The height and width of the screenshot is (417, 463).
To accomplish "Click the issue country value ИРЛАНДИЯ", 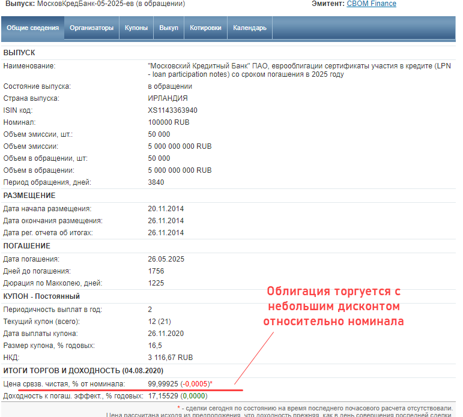I will [168, 98].
